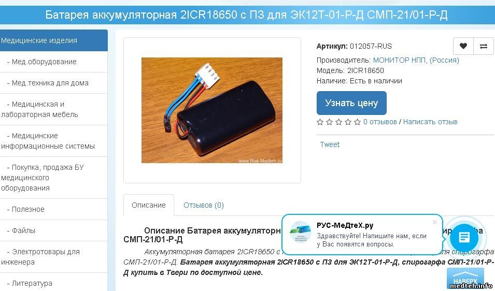Image resolution: width=495 pixels, height=291 pixels.
Task: Switch to the Описание tab
Action: tap(149, 205)
